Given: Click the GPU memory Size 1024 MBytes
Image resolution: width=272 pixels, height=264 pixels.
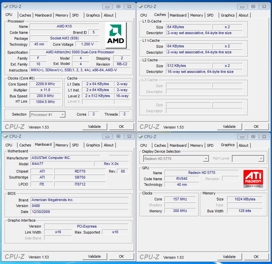Looking at the screenshot, I should click(245, 199).
